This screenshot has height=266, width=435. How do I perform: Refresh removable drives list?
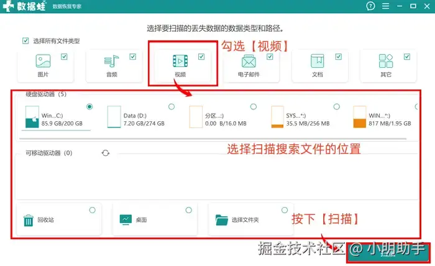pyautogui.click(x=106, y=153)
